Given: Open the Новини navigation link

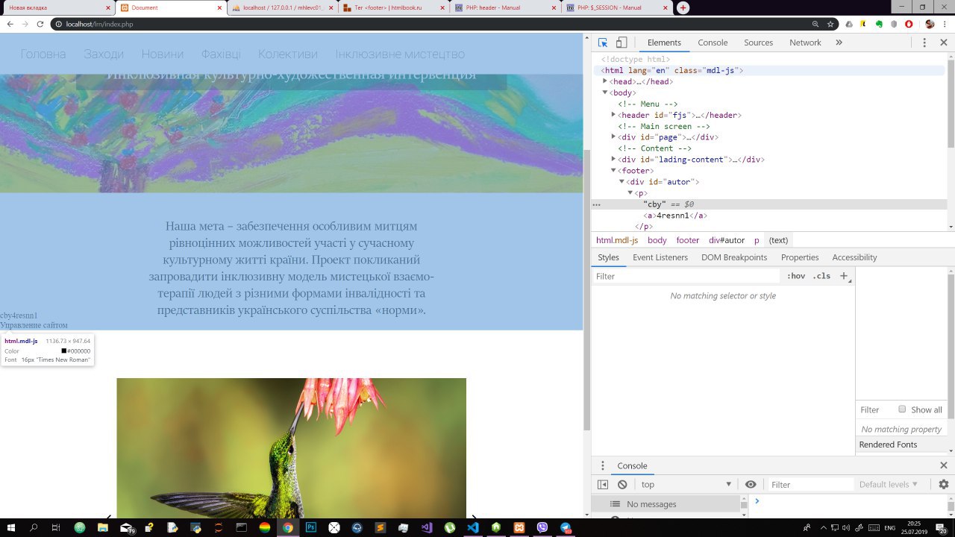Looking at the screenshot, I should [163, 54].
